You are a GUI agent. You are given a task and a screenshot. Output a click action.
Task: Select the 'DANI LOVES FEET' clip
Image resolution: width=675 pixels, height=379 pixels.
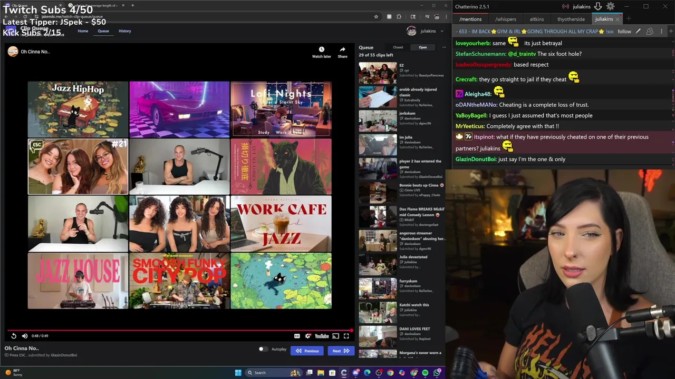402,336
